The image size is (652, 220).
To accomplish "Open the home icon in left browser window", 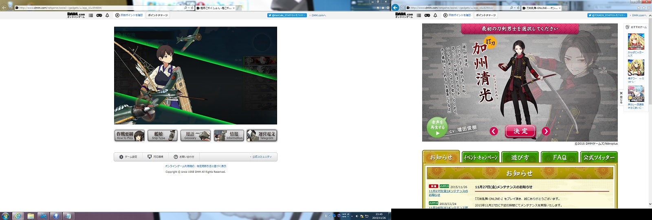I will [x=378, y=8].
